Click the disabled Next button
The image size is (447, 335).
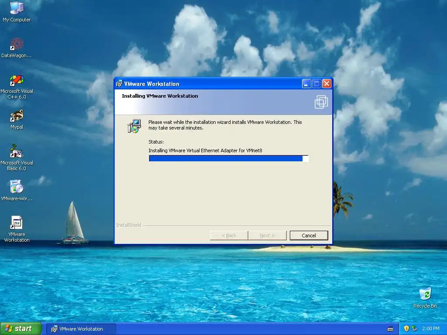pos(267,236)
